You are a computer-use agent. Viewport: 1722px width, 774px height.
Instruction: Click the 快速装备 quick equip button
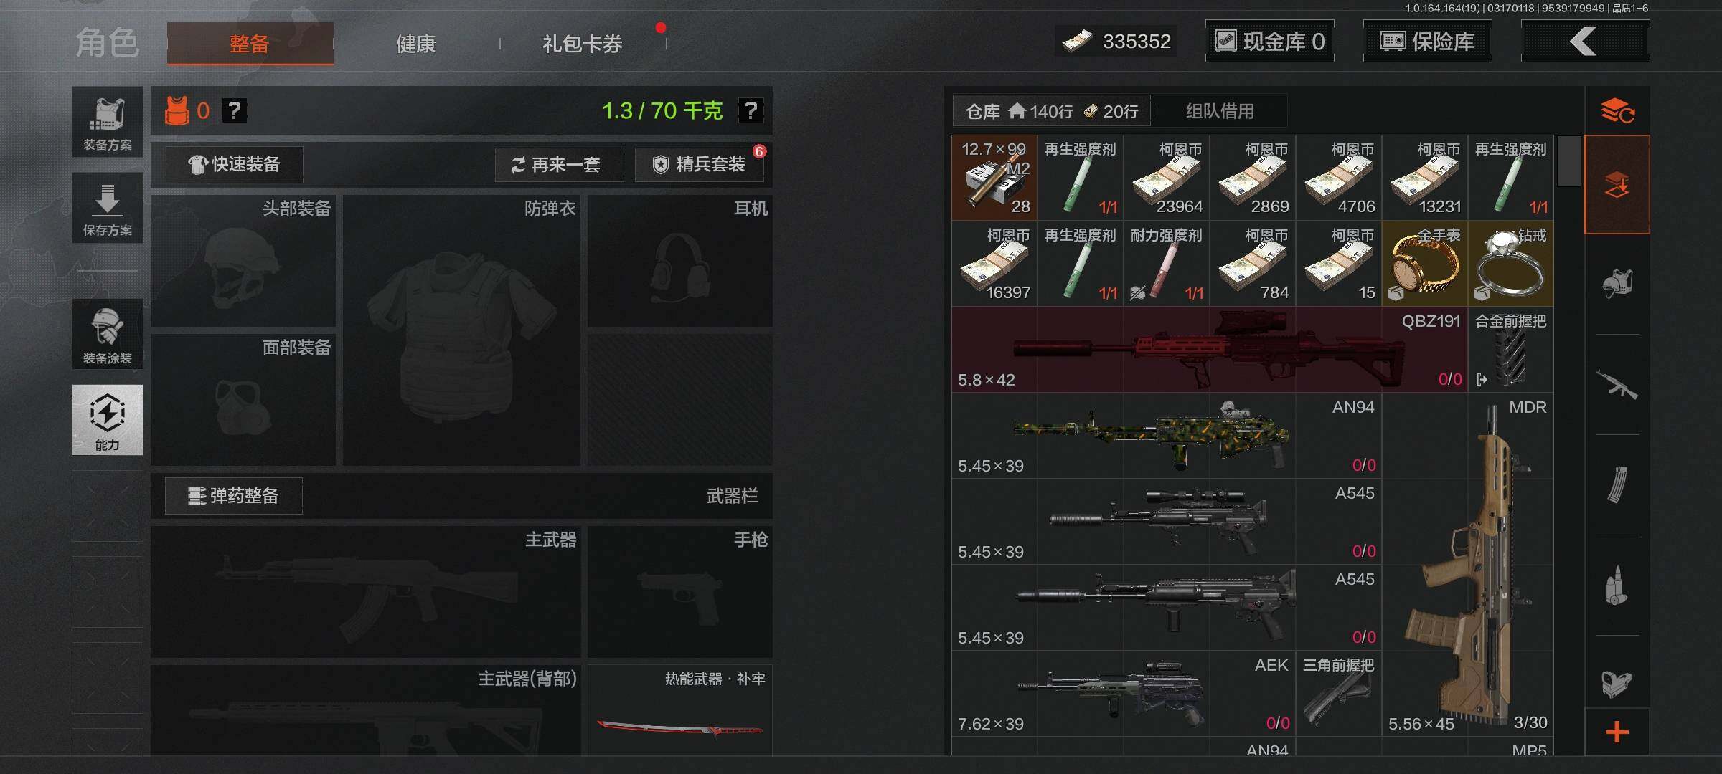tap(235, 164)
